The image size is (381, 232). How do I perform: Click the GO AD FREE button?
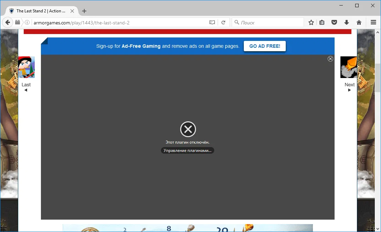click(264, 46)
